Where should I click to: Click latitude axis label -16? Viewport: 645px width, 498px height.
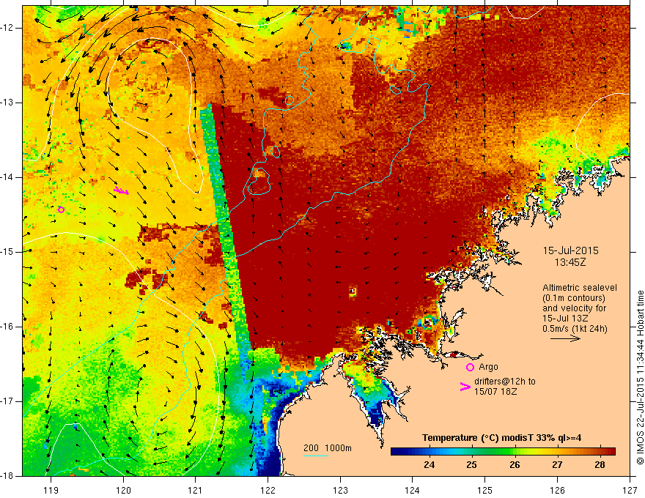(x=8, y=327)
